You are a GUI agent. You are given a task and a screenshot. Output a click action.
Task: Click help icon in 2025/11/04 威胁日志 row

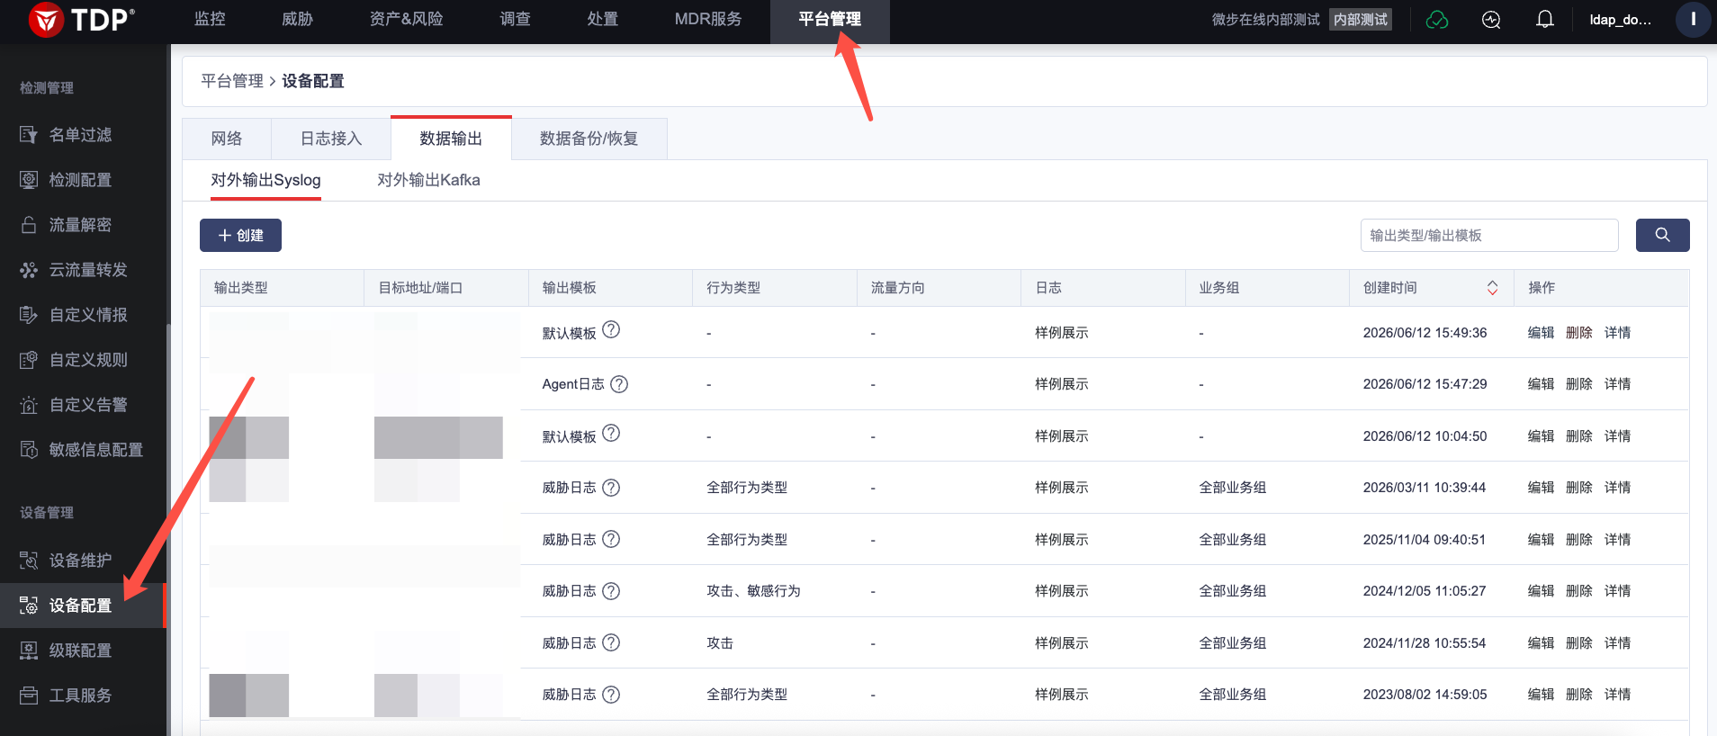point(611,539)
